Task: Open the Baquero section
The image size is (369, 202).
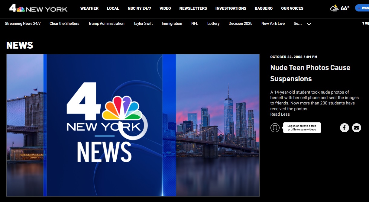Action: coord(264,8)
